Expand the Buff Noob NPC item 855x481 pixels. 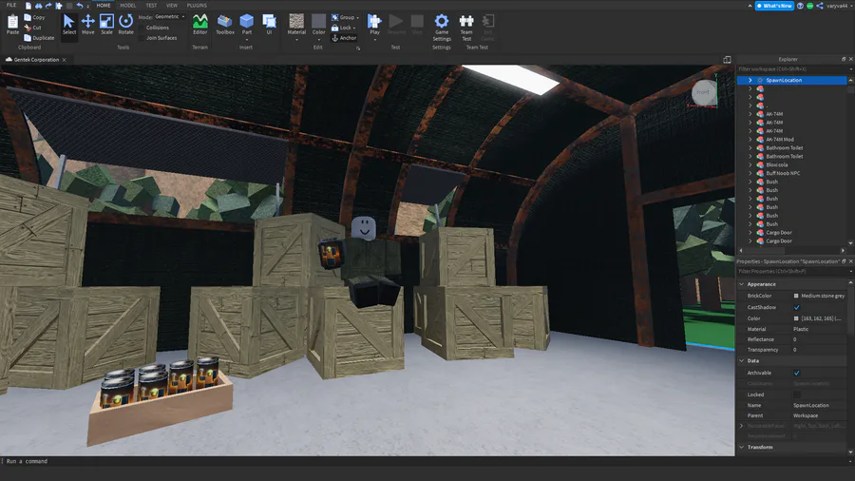point(750,173)
